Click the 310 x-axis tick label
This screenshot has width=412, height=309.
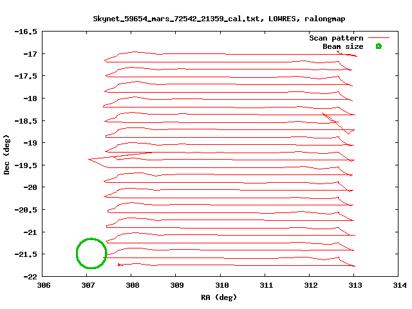221,285
